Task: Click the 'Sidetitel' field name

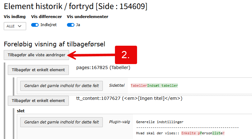Action: click(117, 85)
